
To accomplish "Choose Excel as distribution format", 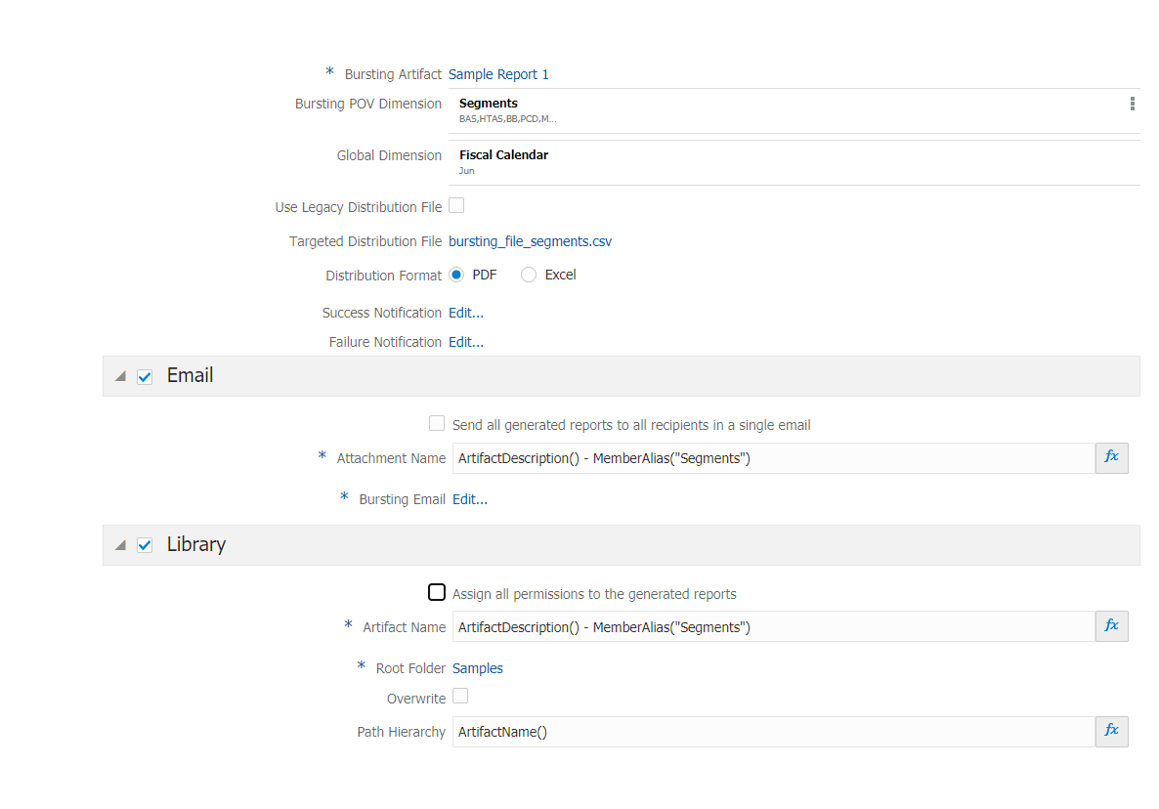I will click(x=529, y=275).
